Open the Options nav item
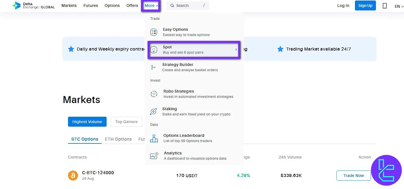 pos(112,5)
